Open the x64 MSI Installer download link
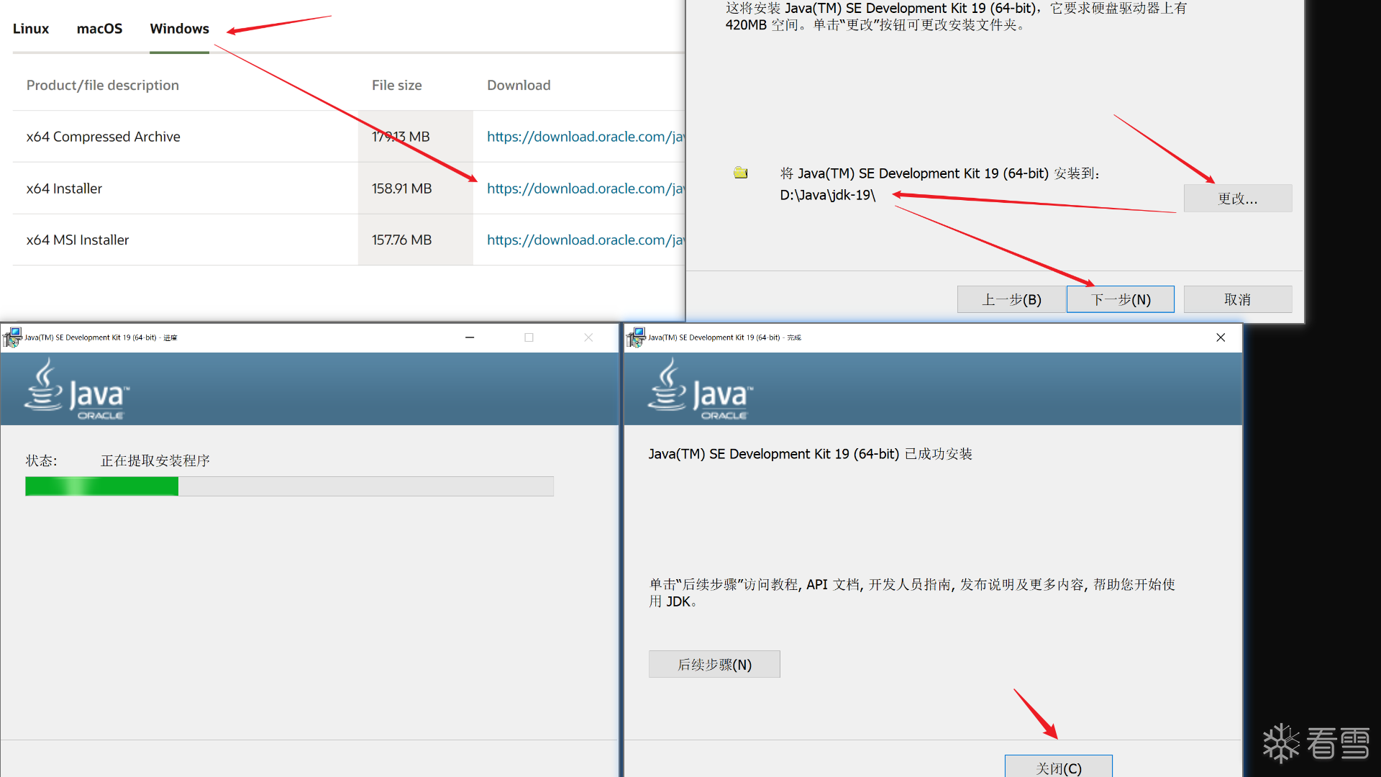This screenshot has width=1381, height=777. 585,240
